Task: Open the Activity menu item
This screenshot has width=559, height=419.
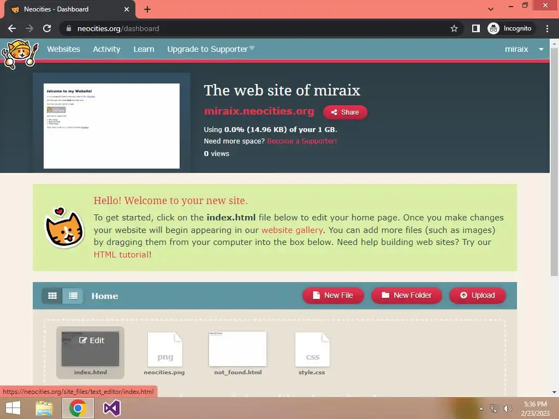Action: (106, 49)
